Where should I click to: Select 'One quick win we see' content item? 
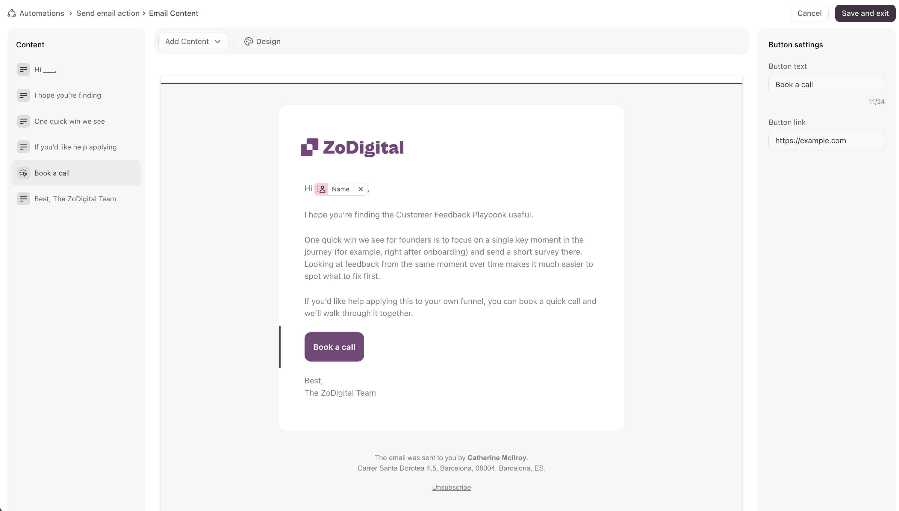[69, 121]
